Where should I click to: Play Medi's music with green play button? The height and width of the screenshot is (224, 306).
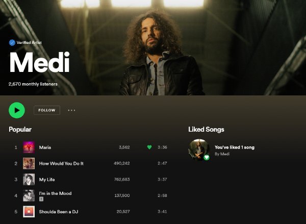click(17, 110)
